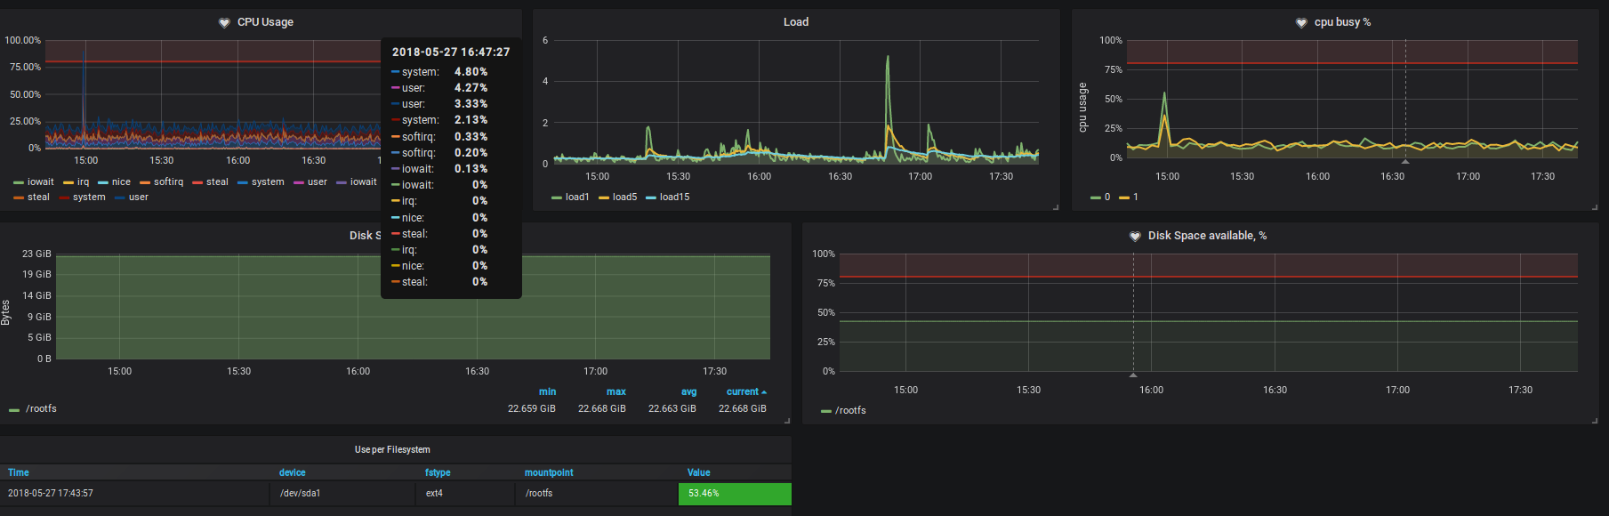Click annotation marker triangle under Disk Space available graph
The image size is (1609, 516).
pyautogui.click(x=1133, y=375)
